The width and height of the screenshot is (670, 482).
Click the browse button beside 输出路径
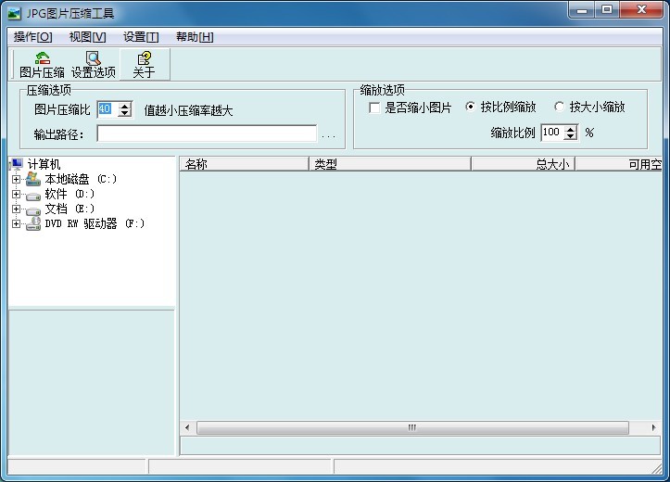(x=329, y=135)
